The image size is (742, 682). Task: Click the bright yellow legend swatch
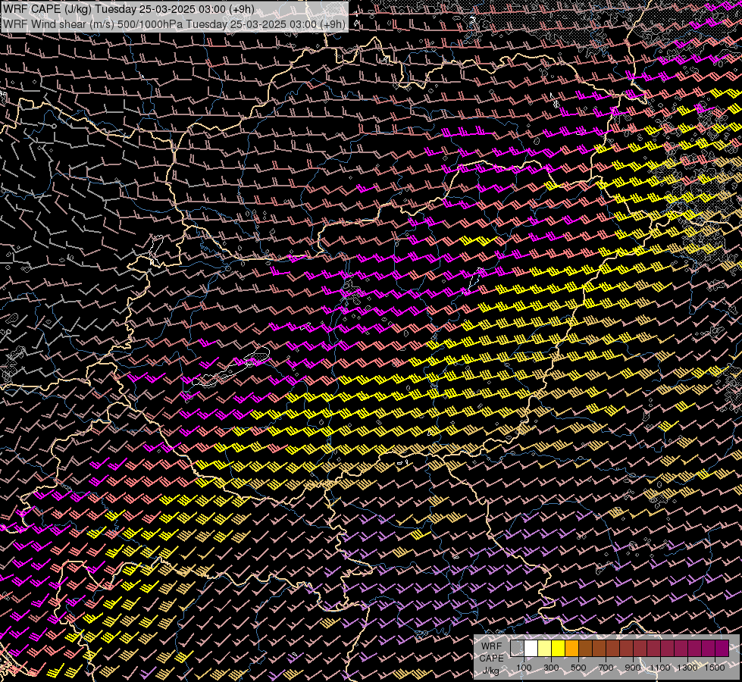[559, 649]
